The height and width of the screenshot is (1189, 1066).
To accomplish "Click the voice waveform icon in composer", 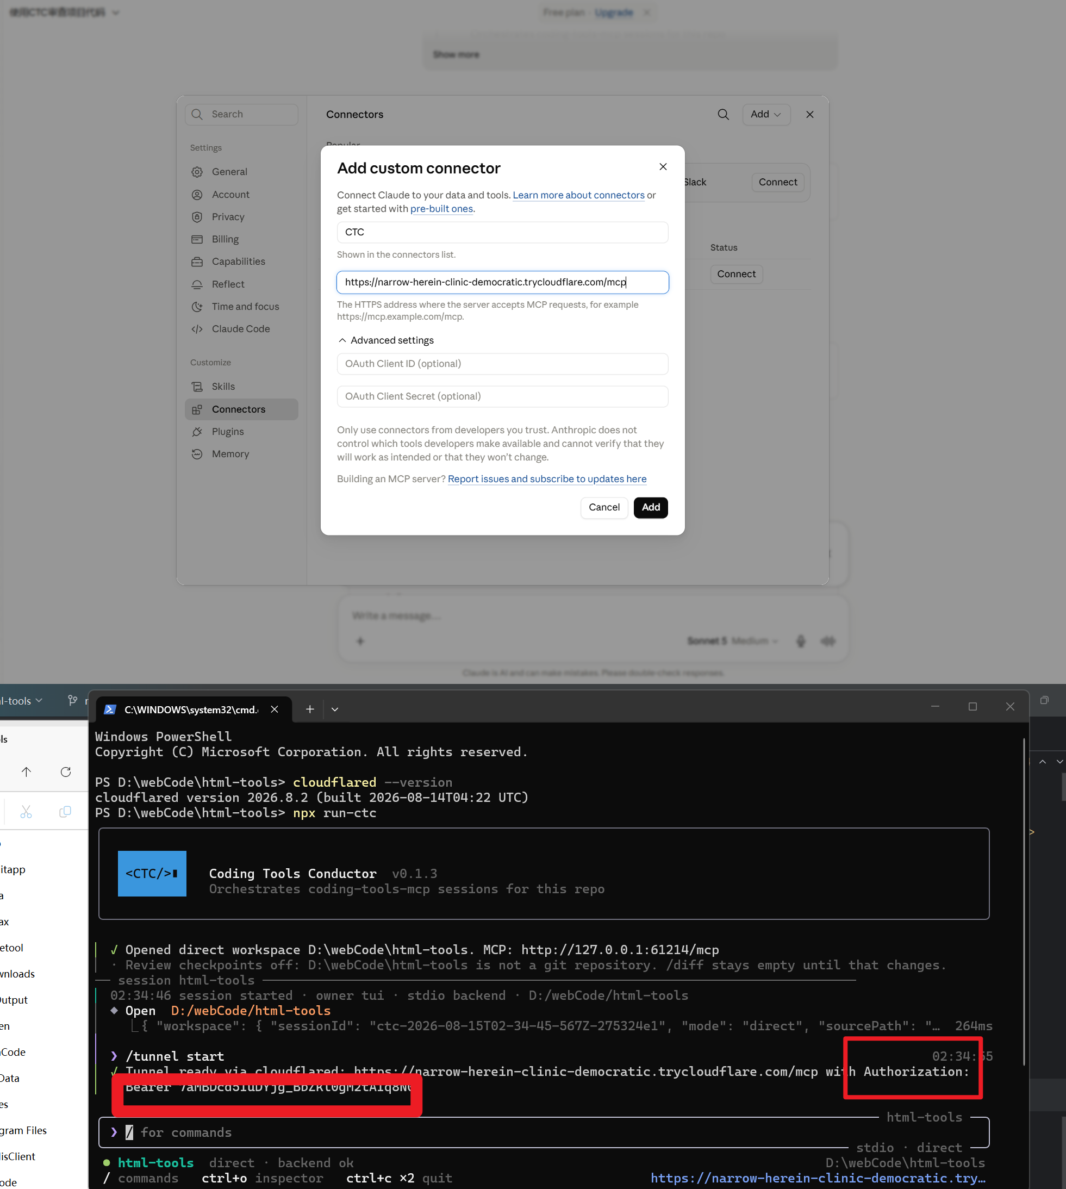I will click(x=827, y=641).
